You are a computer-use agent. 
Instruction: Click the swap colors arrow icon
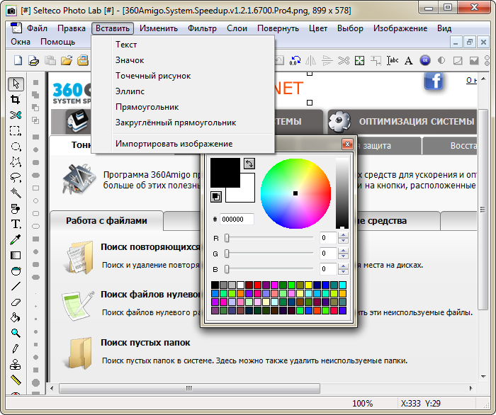249,164
